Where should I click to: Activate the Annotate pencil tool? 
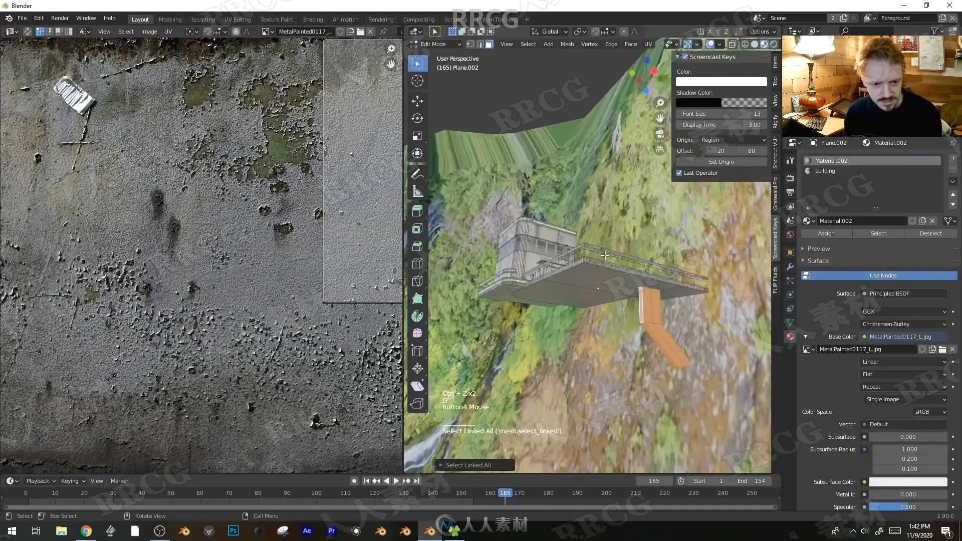(x=417, y=174)
